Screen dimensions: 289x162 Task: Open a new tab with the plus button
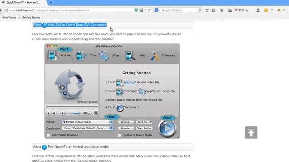[51, 2]
